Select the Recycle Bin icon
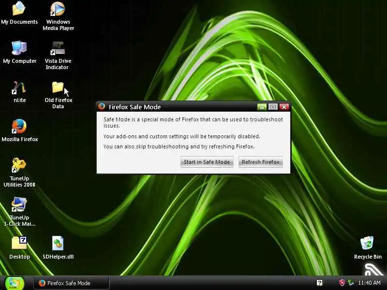387x290 pixels. [x=368, y=248]
